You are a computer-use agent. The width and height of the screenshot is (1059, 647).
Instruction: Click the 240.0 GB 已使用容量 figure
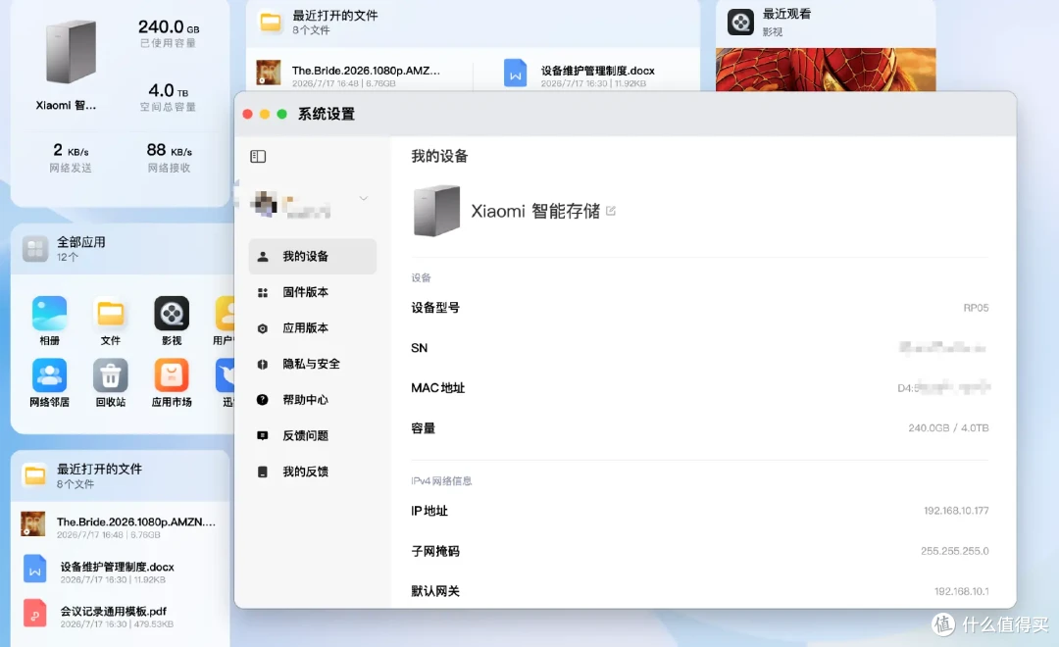(169, 27)
